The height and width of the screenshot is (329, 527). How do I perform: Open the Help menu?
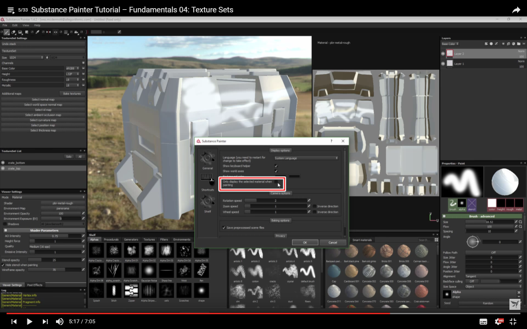pyautogui.click(x=37, y=25)
